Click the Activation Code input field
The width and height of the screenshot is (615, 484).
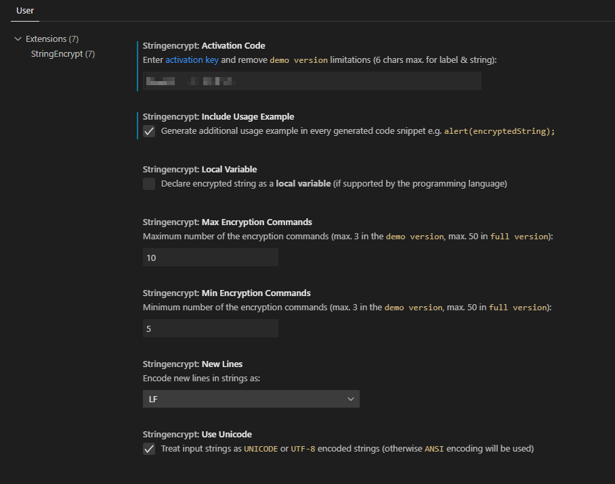tap(312, 80)
